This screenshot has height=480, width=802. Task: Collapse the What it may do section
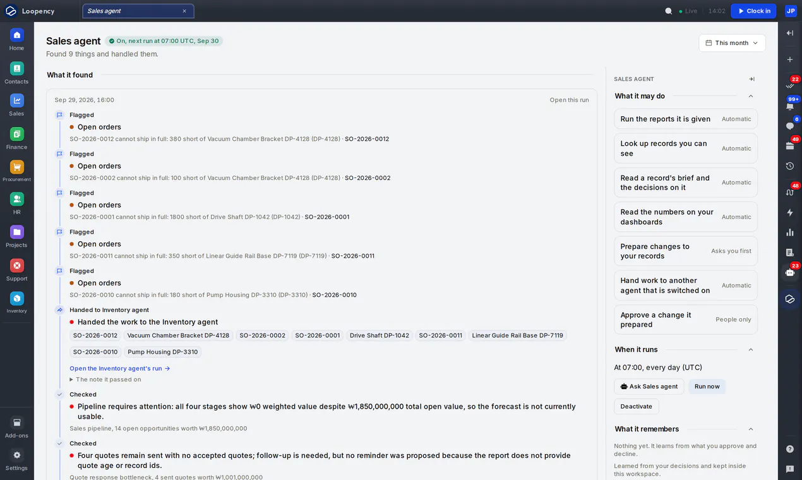[751, 96]
